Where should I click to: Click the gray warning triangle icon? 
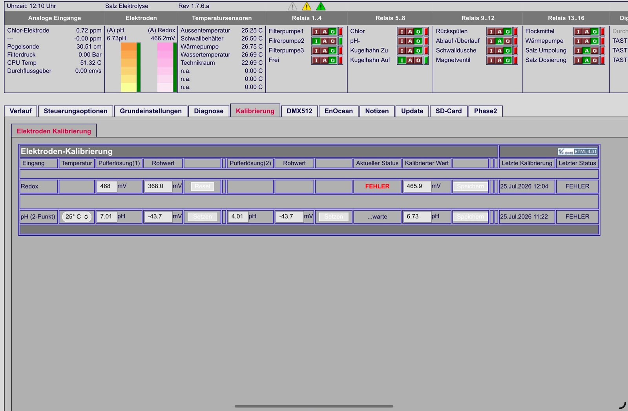[x=292, y=6]
